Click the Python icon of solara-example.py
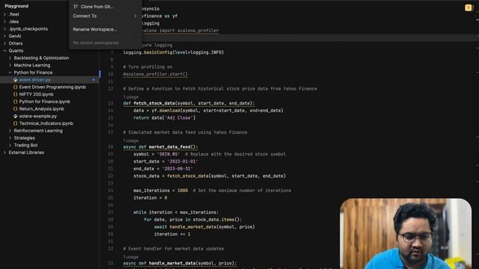This screenshot has height=269, width=479. point(15,117)
